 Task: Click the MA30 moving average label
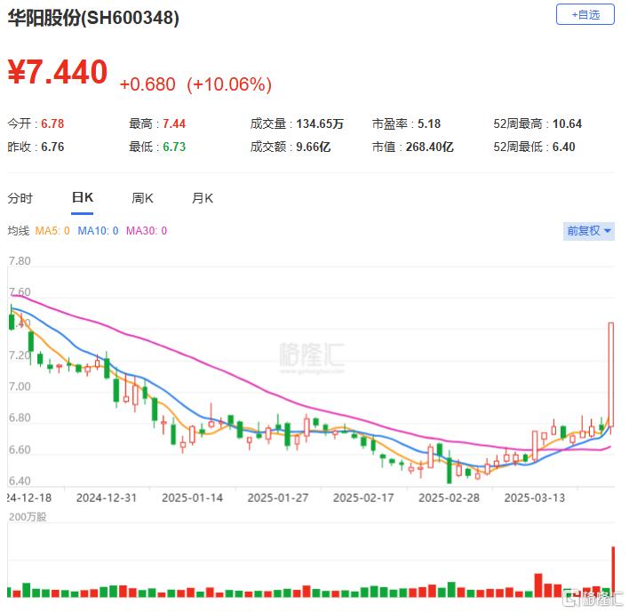(147, 231)
